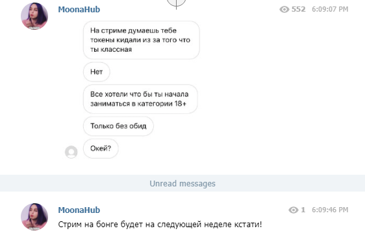Click the 'Окей?' chat bubble
Viewport: 365px width, 244px height.
101,148
